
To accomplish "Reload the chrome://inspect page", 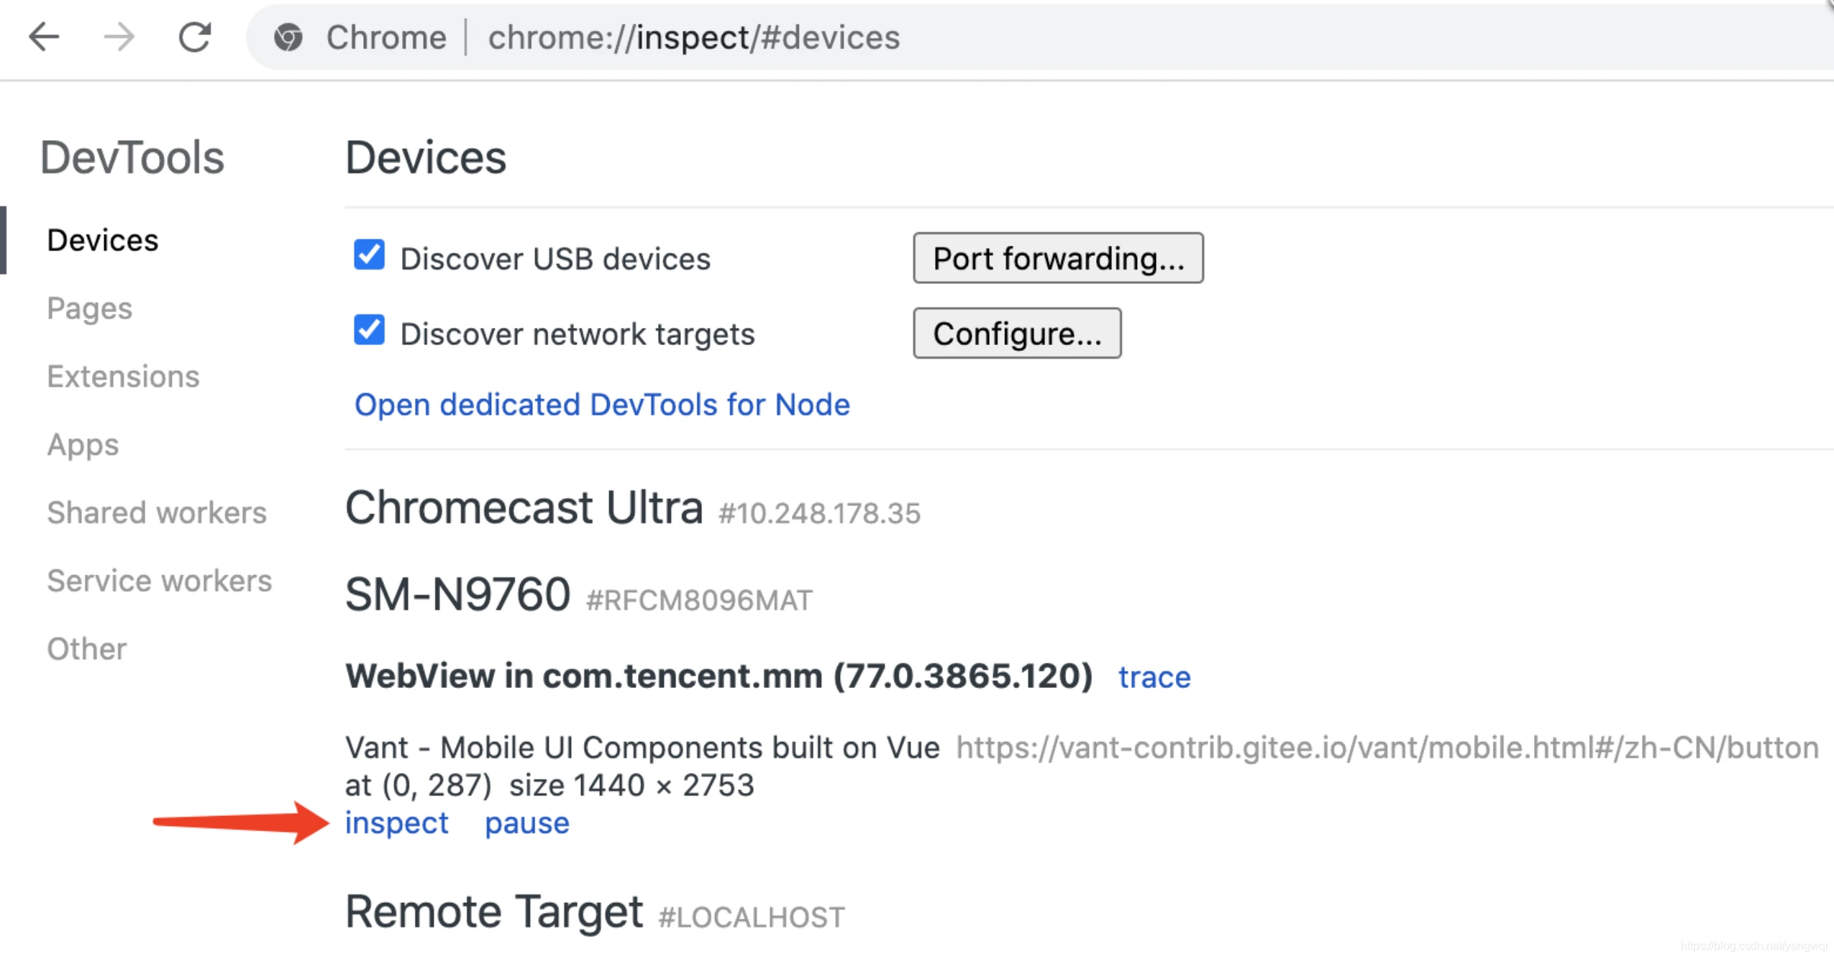I will click(x=195, y=37).
